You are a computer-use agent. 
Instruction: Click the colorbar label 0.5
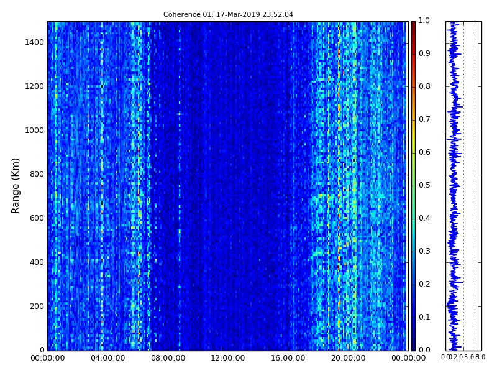coord(424,185)
